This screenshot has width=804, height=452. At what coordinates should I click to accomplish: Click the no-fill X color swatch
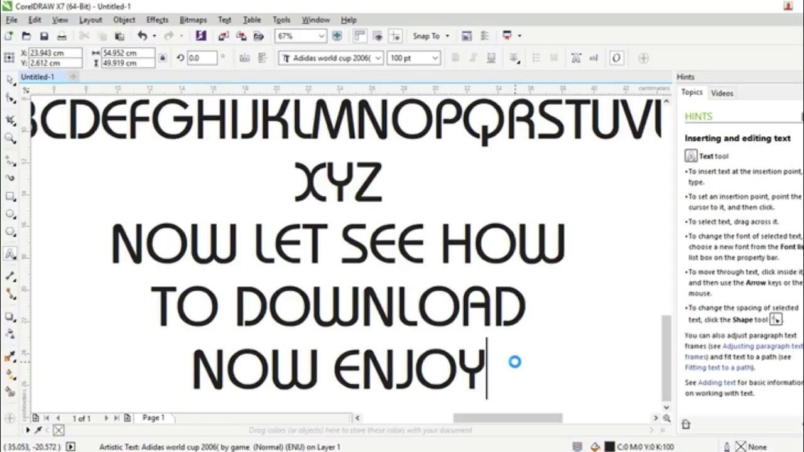[58, 430]
